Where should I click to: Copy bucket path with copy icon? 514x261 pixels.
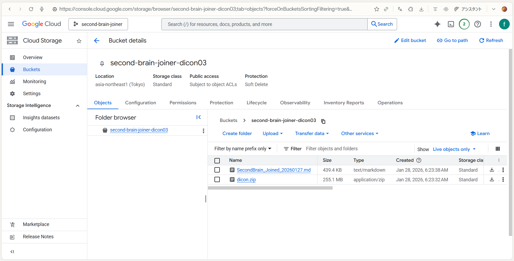323,121
